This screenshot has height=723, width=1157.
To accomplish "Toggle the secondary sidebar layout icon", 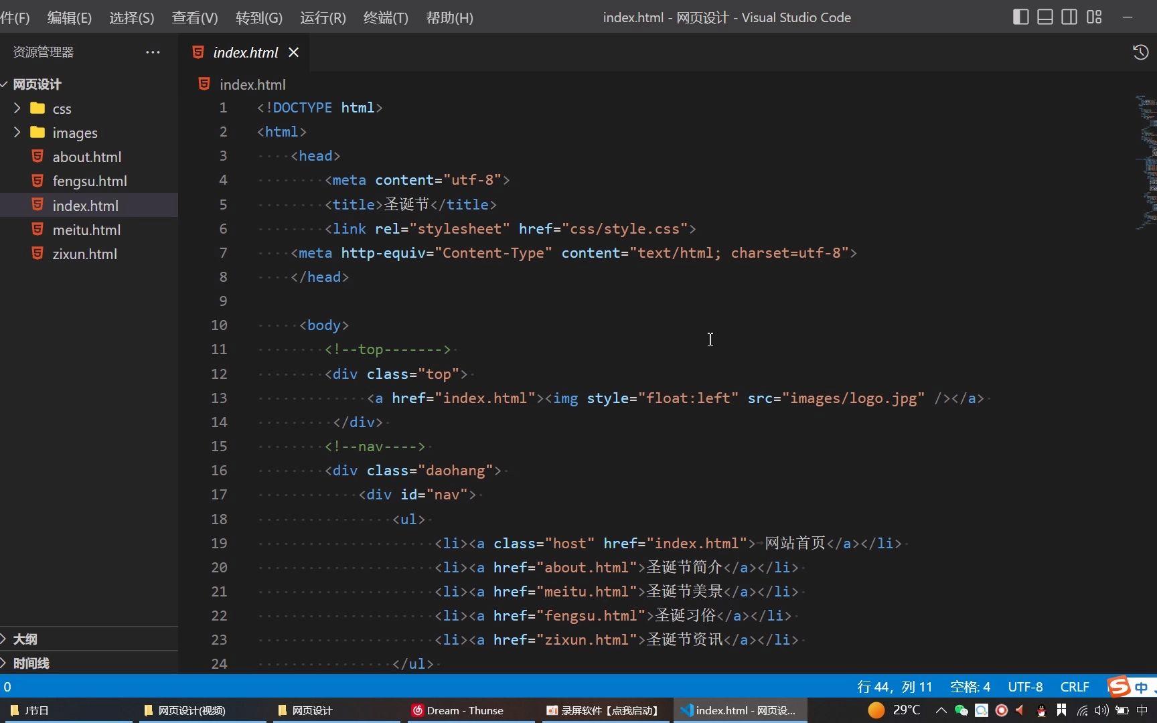I will pos(1070,17).
